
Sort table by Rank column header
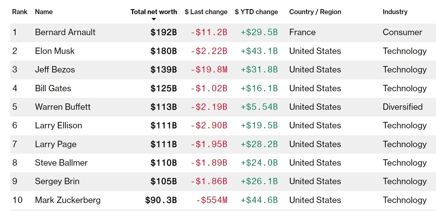tap(20, 12)
